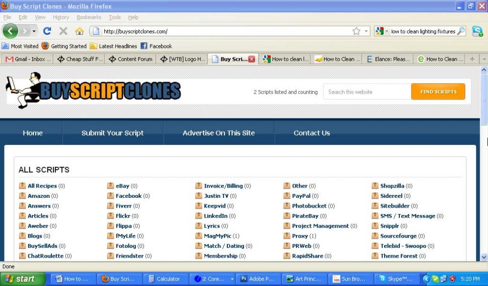The width and height of the screenshot is (488, 286).
Task: Close the Buy Scri... tab with red X
Action: coord(252,59)
